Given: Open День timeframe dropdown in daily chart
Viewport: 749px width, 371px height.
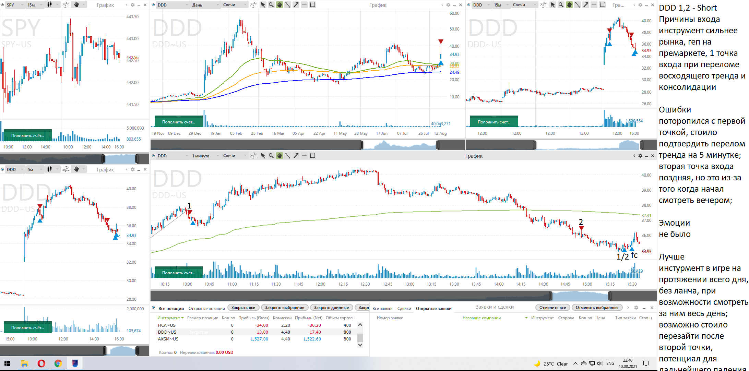Looking at the screenshot, I should click(x=205, y=5).
